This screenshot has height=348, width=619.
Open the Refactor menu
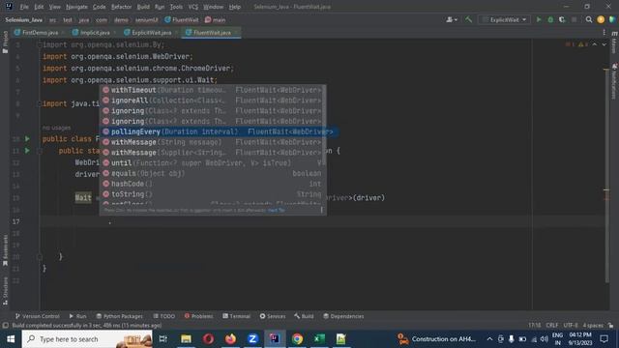[121, 7]
